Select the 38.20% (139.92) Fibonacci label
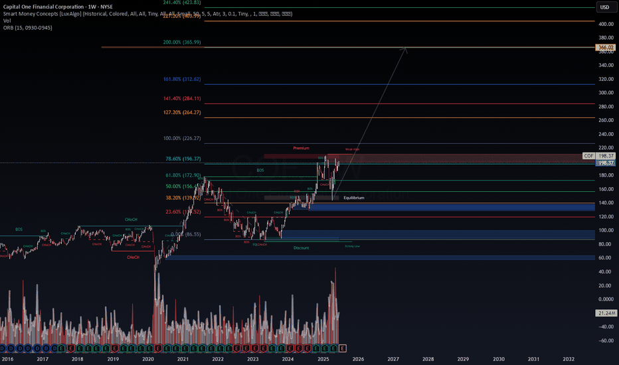The image size is (619, 365). 183,198
